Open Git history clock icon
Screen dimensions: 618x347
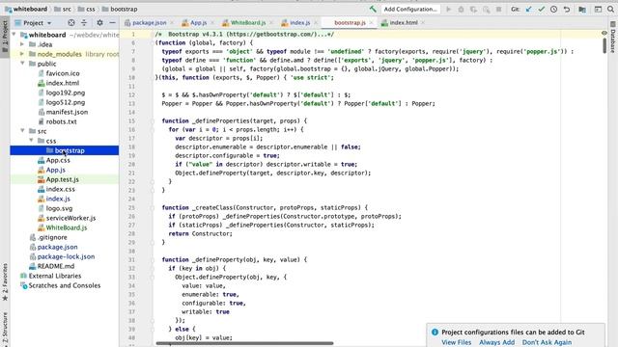[553, 9]
